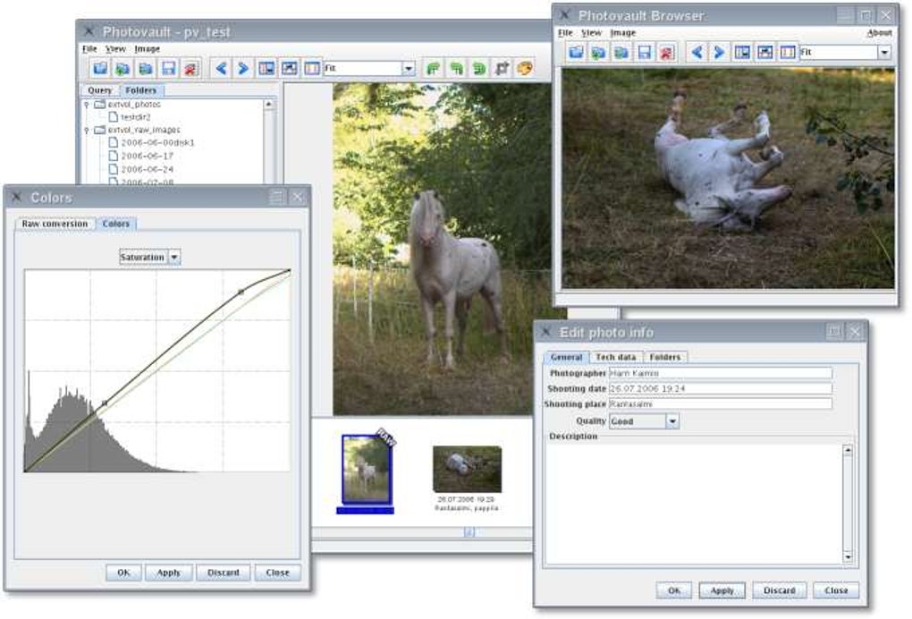Screen dimensions: 912x619
Task: Click the floppy disk save icon in pv_test toolbar
Action: click(x=168, y=69)
